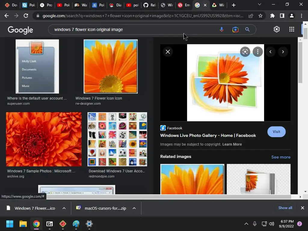Image resolution: width=308 pixels, height=231 pixels.
Task: Open the Windows 7 Flower.ico download
Action: [x=31, y=208]
